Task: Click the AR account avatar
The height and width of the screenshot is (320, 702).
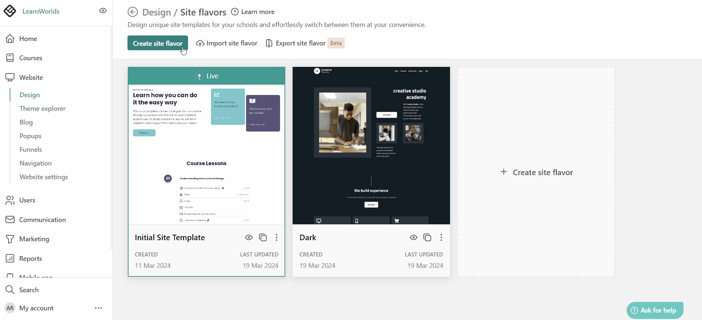Action: 10,308
